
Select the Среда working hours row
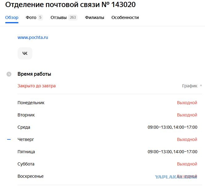coord(107,127)
